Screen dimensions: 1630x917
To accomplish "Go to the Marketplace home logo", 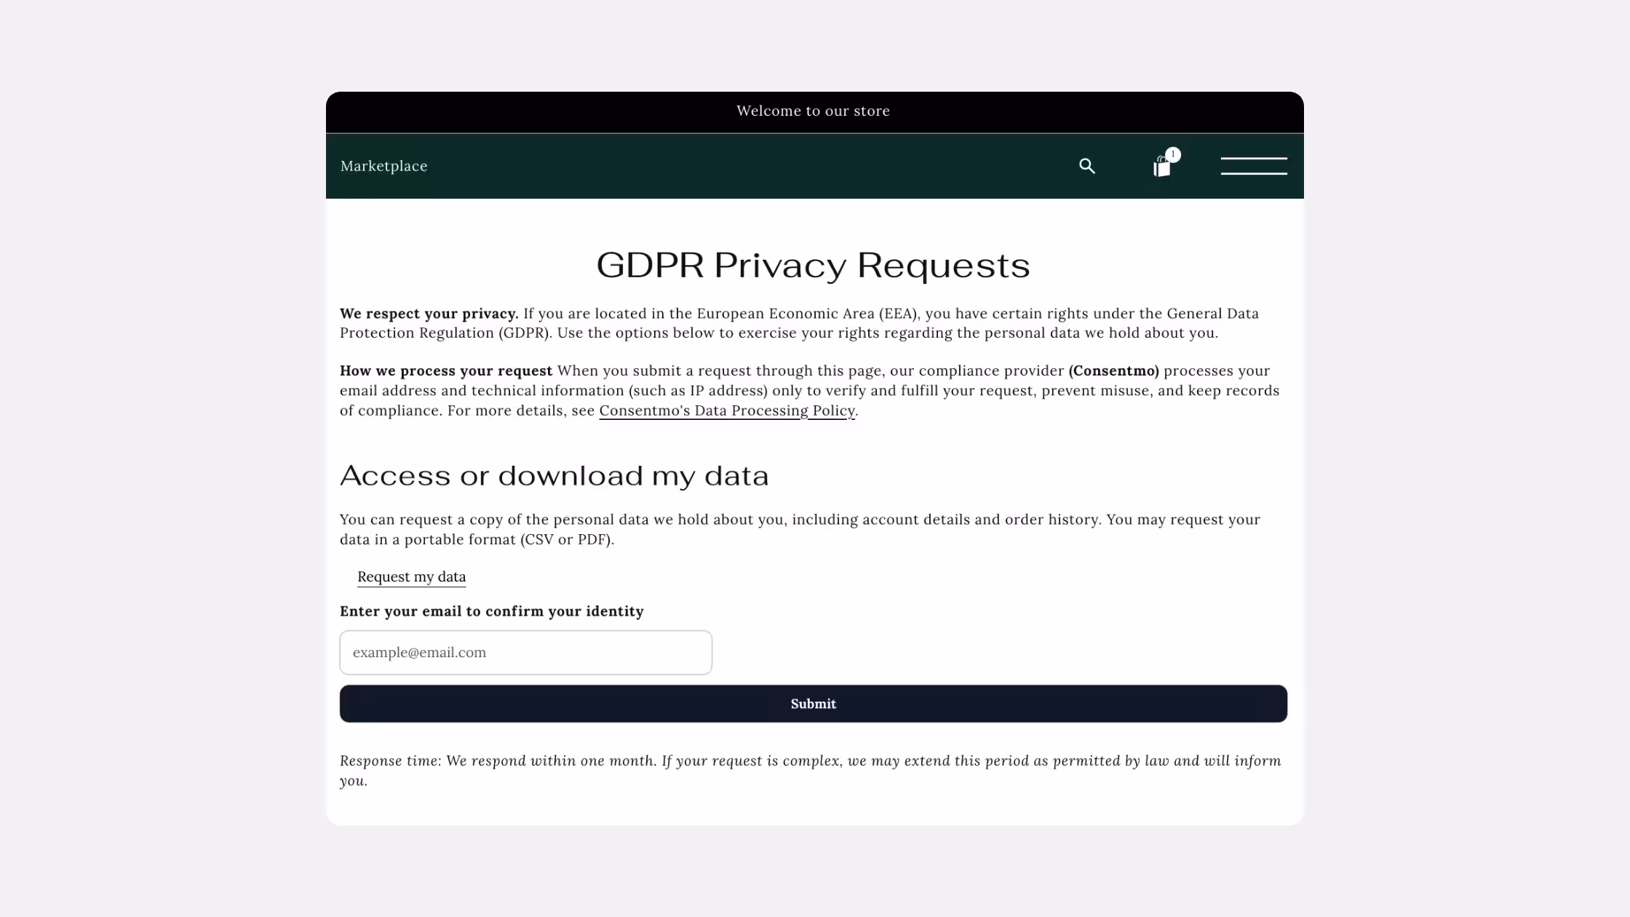I will (x=383, y=166).
